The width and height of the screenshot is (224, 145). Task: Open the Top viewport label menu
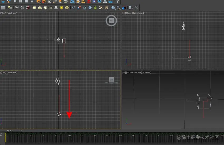coord(3,13)
